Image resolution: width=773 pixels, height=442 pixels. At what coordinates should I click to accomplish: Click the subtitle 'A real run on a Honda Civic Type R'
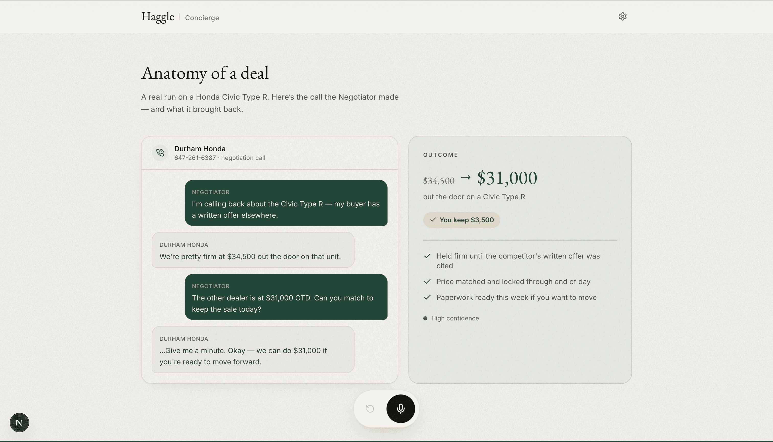coord(270,103)
